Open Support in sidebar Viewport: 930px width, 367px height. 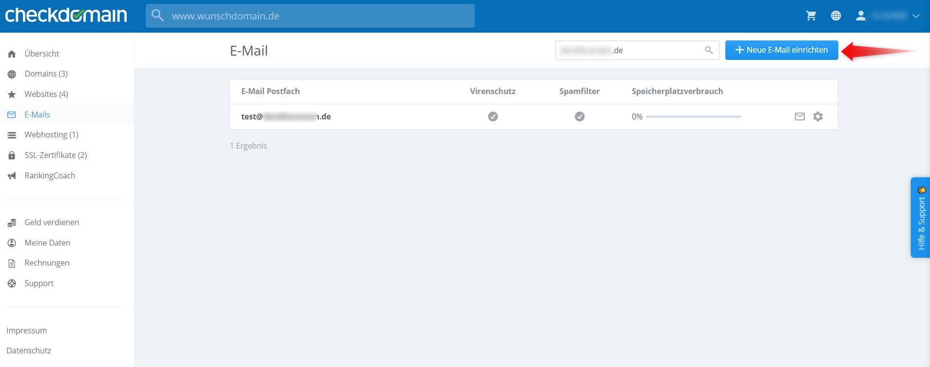click(x=39, y=283)
